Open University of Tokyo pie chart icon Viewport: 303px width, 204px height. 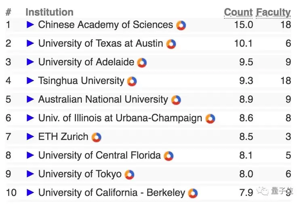click(129, 175)
